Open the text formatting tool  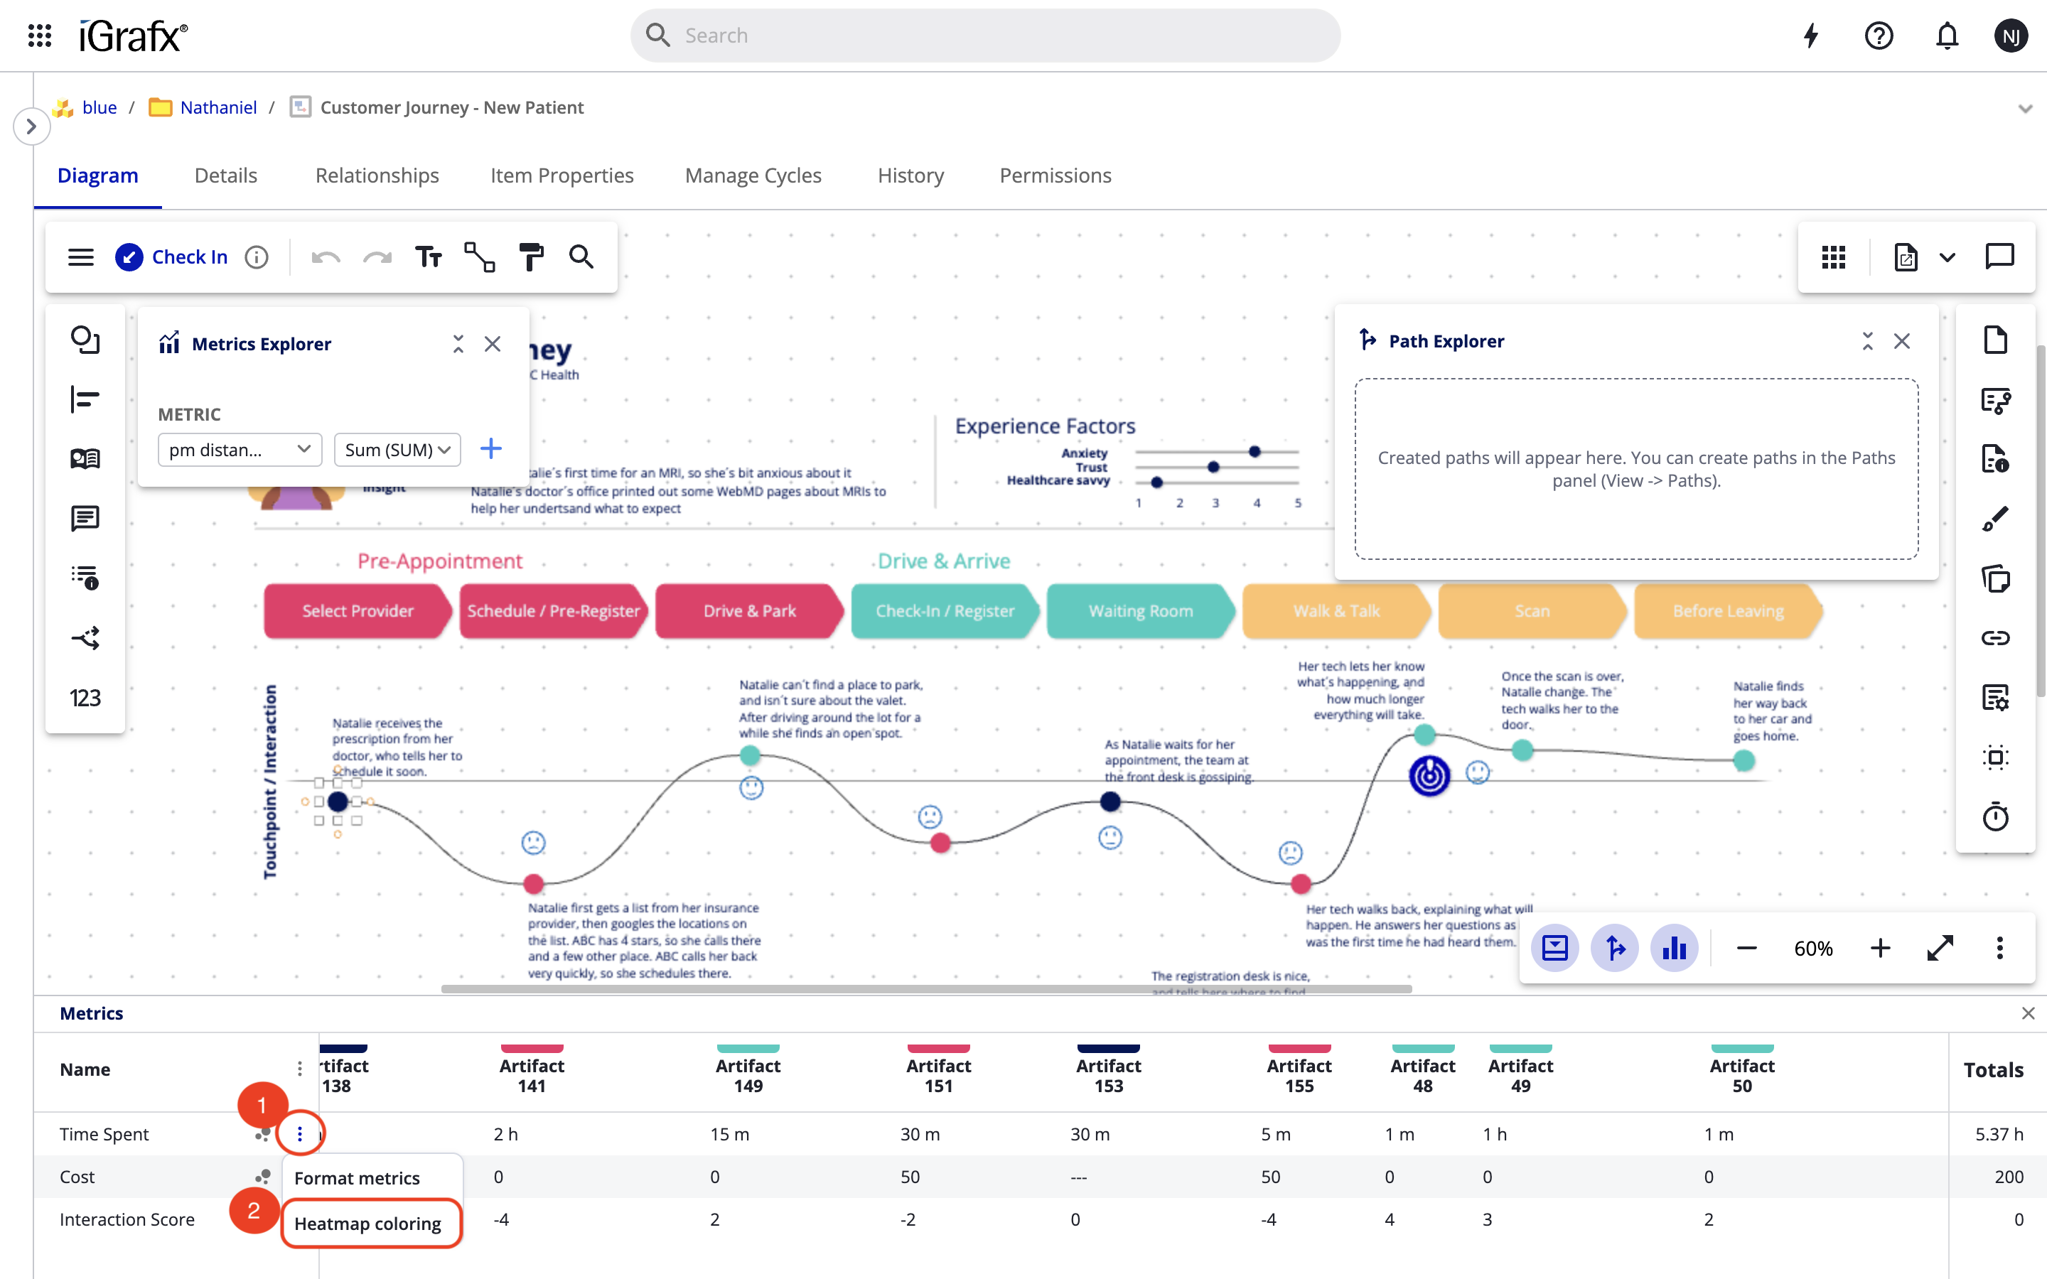click(428, 257)
